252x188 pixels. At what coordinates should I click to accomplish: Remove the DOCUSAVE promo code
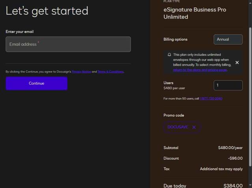click(x=194, y=127)
